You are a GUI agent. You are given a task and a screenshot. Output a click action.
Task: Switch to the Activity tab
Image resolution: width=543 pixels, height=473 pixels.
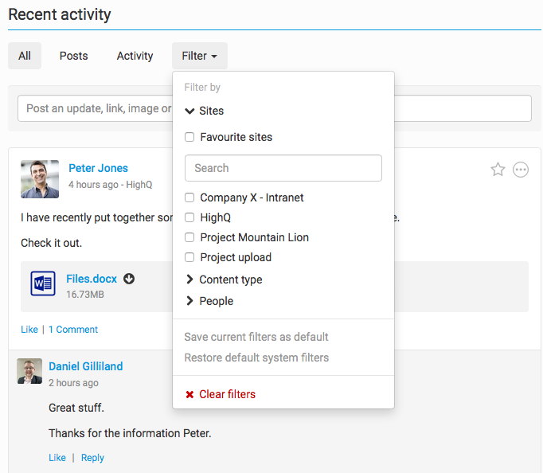pyautogui.click(x=135, y=56)
